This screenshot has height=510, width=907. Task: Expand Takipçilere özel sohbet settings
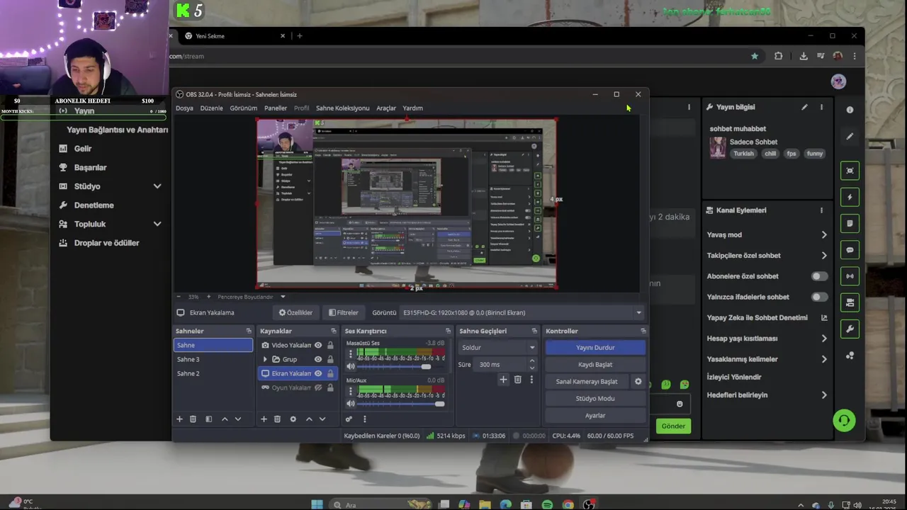(824, 256)
